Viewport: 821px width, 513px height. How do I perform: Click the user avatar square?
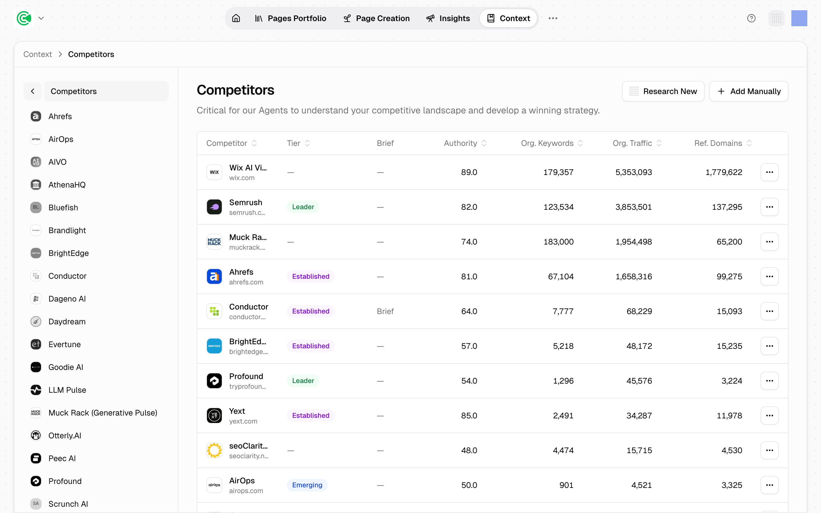pyautogui.click(x=799, y=18)
